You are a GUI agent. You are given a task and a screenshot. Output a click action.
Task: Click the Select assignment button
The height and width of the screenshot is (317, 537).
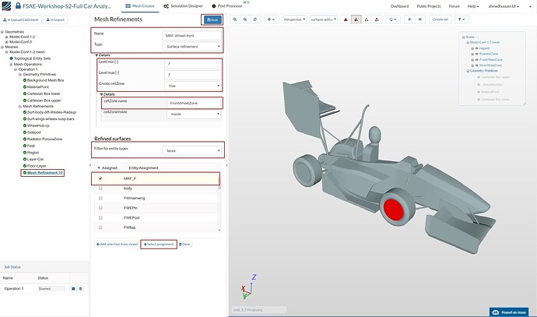coord(158,244)
